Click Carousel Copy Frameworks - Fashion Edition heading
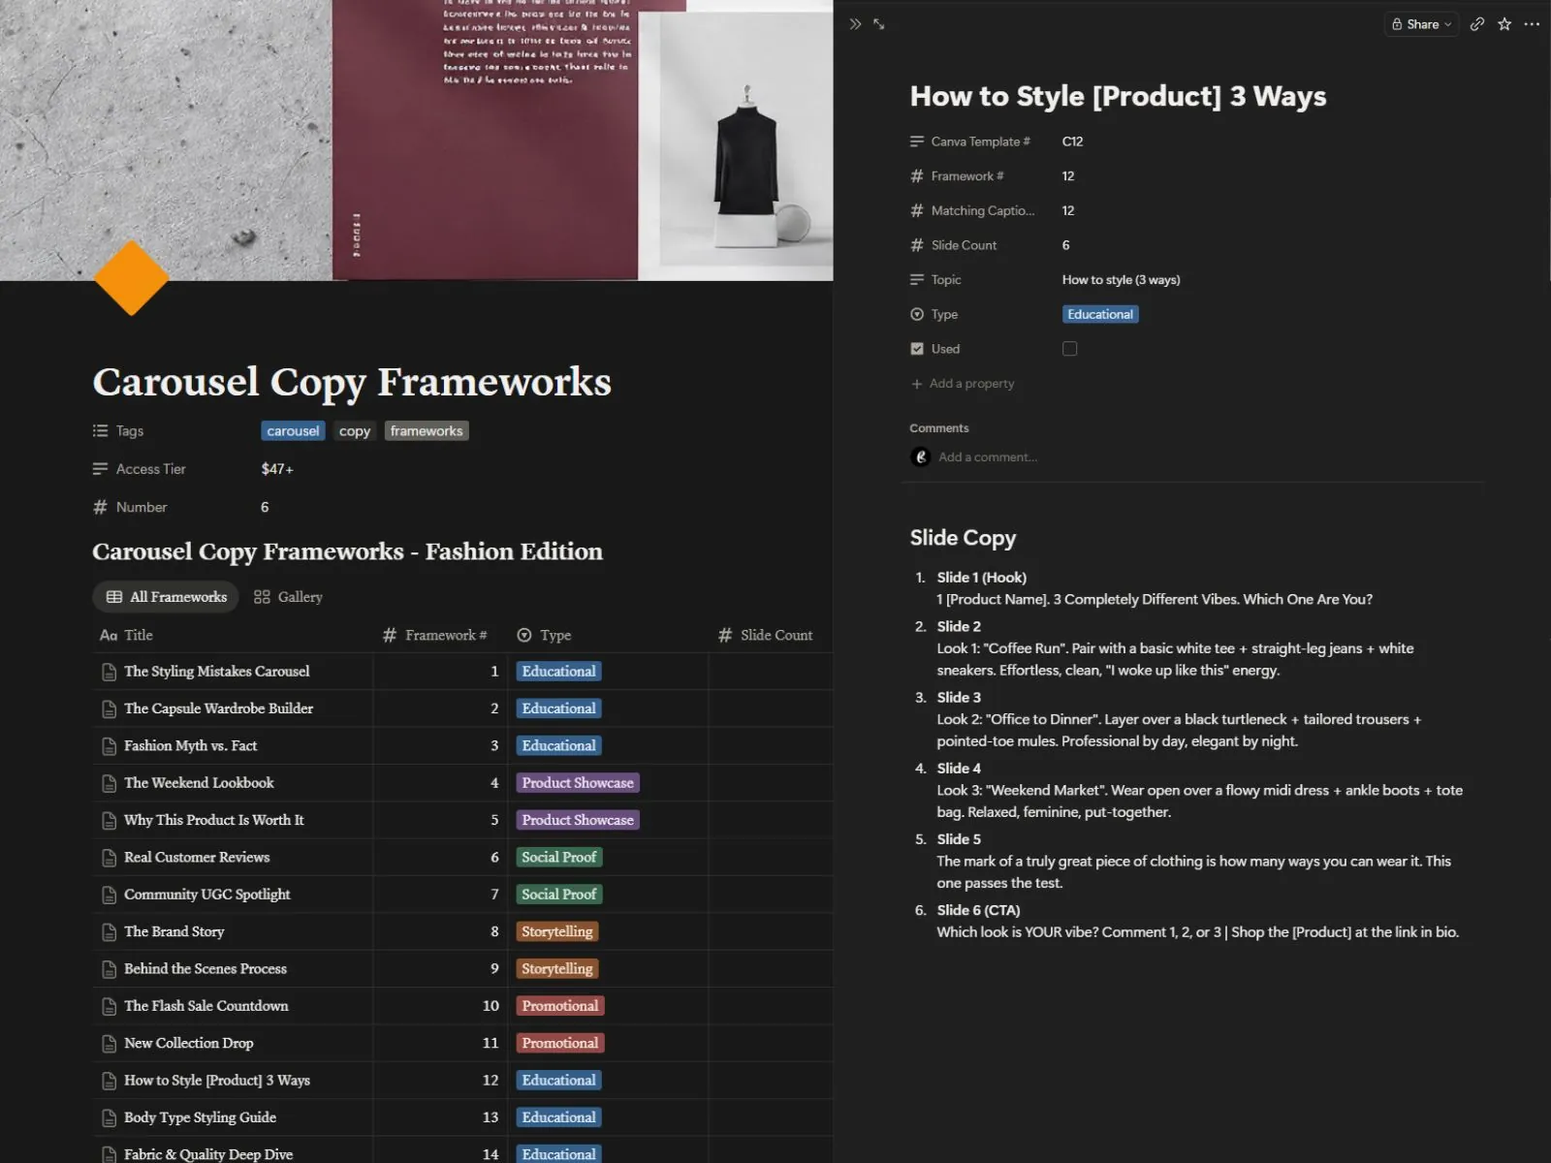Viewport: 1551px width, 1163px height. [347, 551]
